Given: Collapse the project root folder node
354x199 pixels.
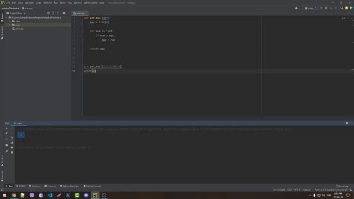Looking at the screenshot, I should click(x=7, y=18).
